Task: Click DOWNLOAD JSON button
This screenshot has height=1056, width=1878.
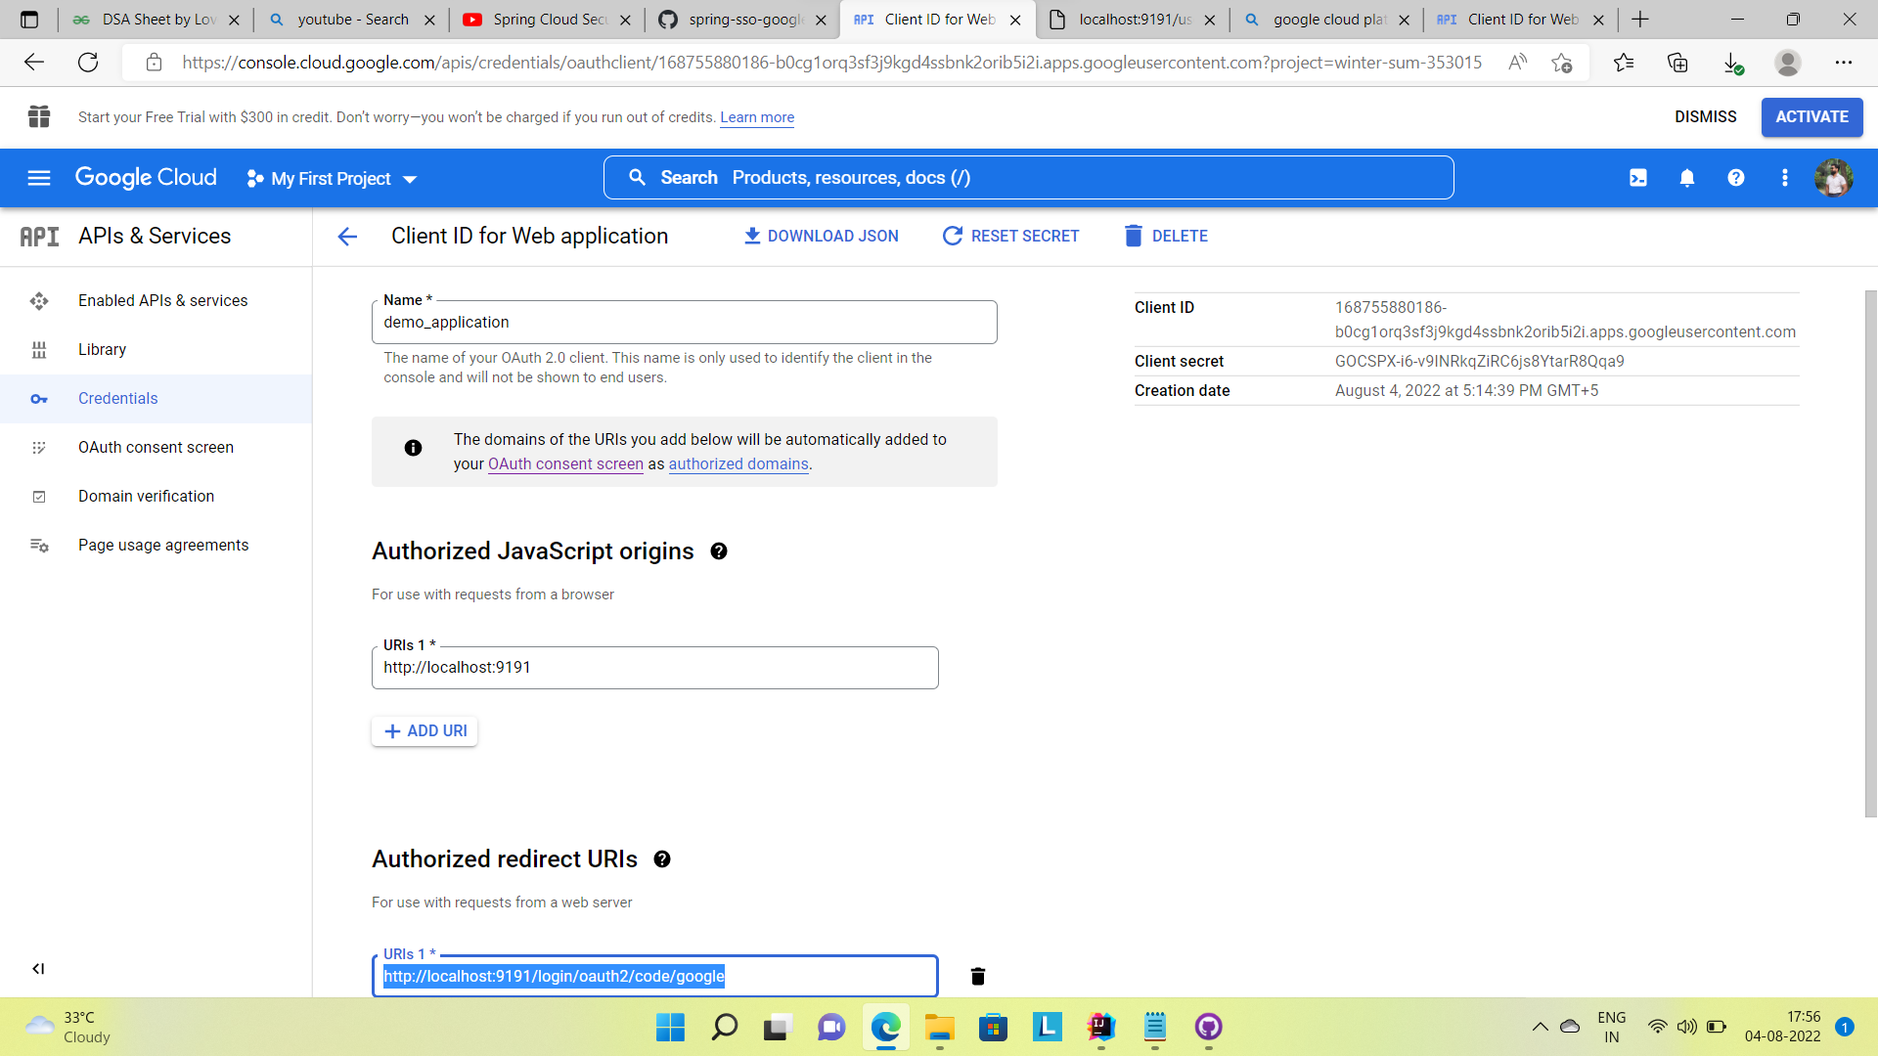Action: pos(821,237)
